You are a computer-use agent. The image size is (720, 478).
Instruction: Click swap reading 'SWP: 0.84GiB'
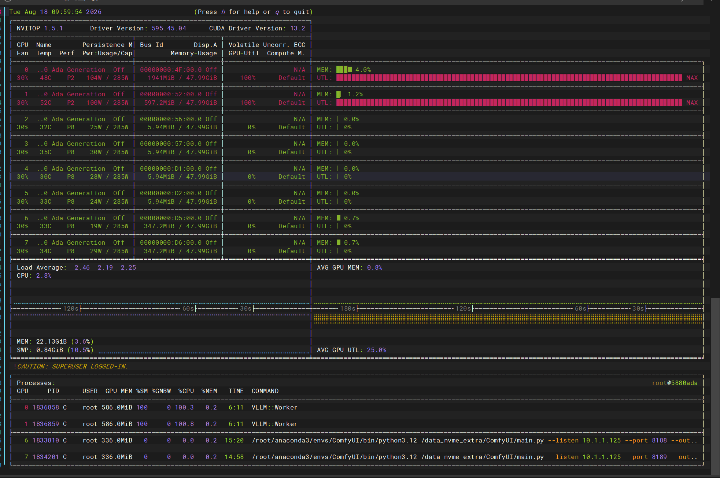pyautogui.click(x=40, y=350)
